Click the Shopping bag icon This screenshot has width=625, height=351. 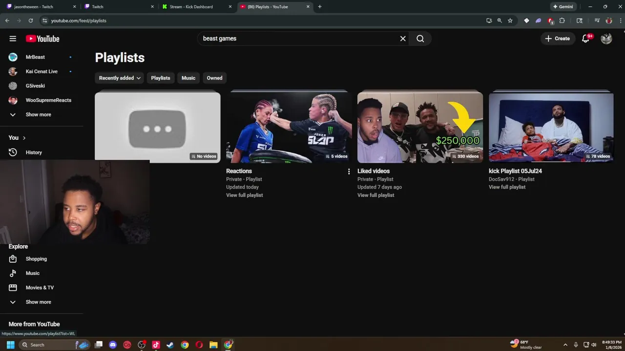[13, 259]
